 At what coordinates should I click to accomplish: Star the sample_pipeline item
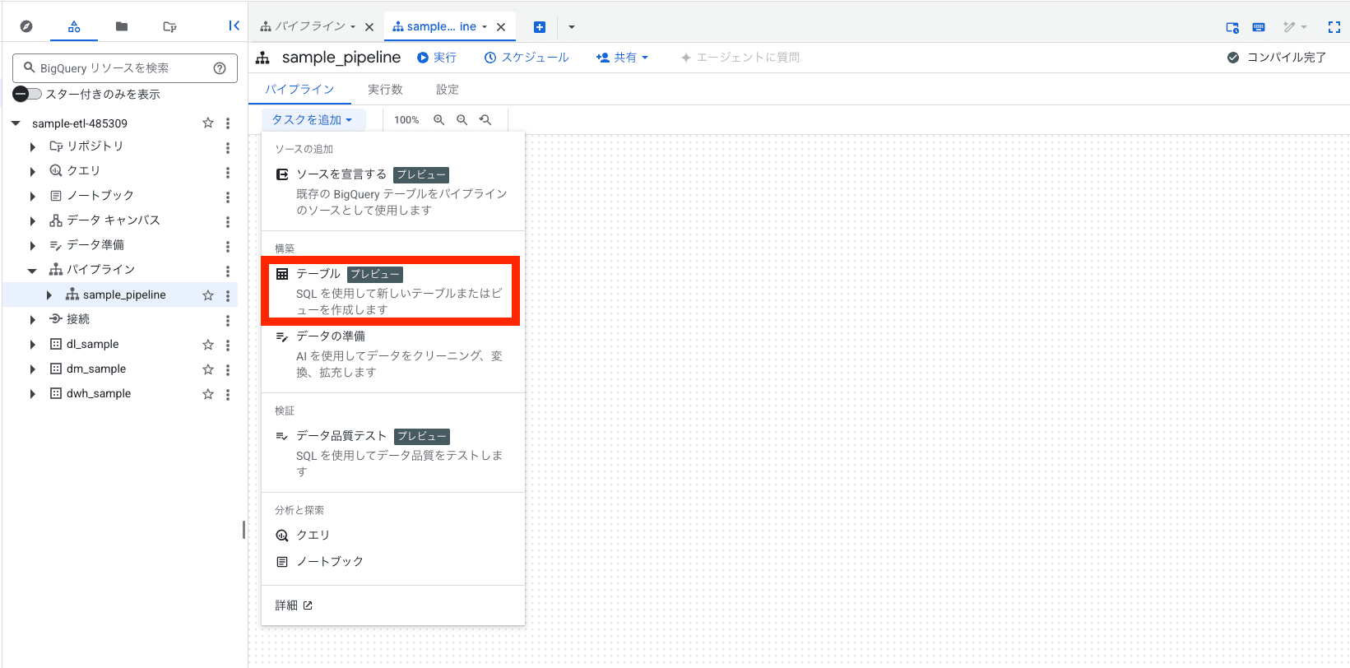pyautogui.click(x=208, y=295)
